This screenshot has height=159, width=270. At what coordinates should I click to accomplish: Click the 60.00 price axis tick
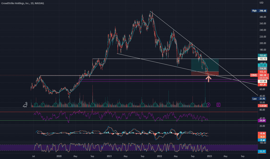click(262, 89)
